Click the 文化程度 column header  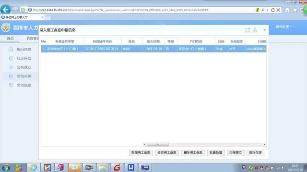(x=236, y=42)
